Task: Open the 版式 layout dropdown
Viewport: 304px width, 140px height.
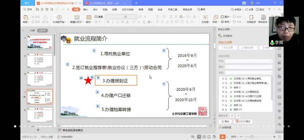Action: point(89,22)
